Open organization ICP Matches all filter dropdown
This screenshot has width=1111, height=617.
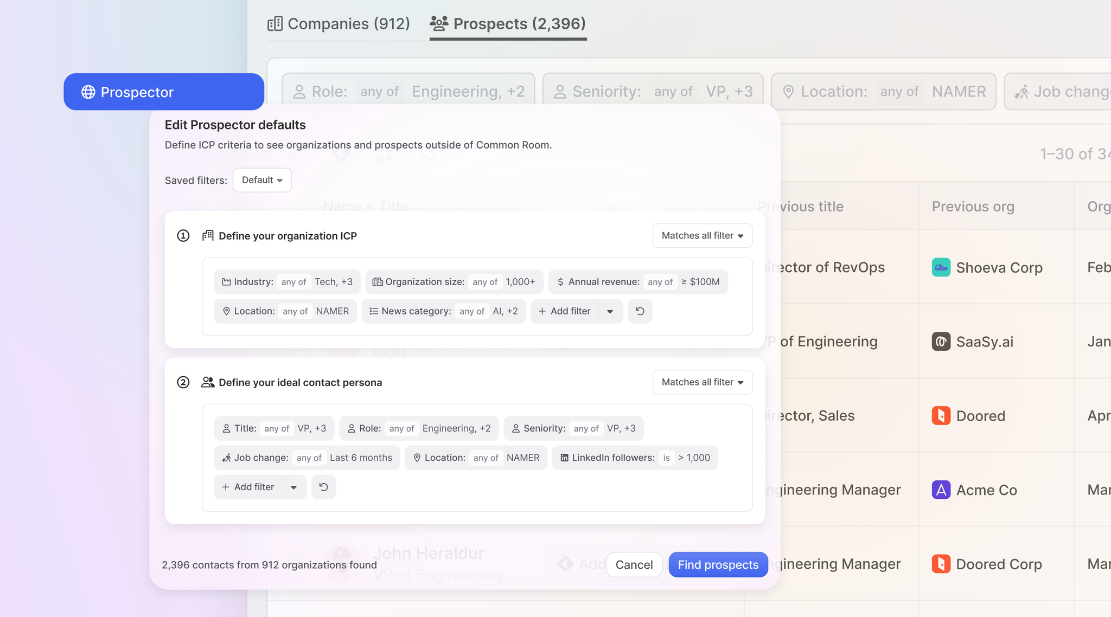702,236
